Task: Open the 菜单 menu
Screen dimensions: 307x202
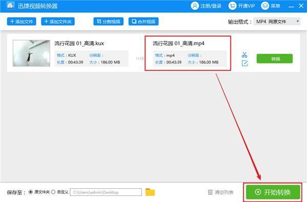Action: [271, 6]
